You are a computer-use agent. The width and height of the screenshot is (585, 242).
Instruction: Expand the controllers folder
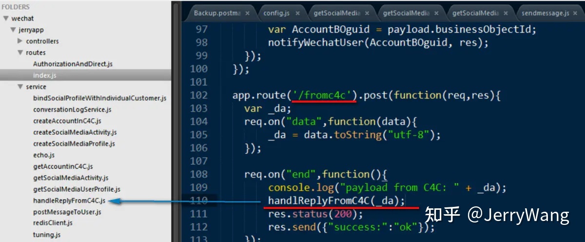(20, 41)
